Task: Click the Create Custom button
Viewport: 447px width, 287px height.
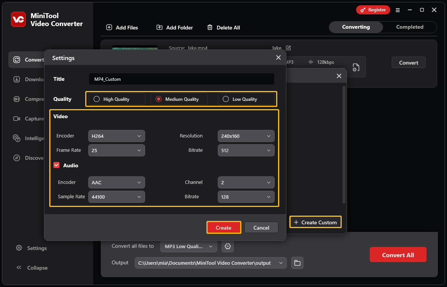Action: (x=315, y=222)
